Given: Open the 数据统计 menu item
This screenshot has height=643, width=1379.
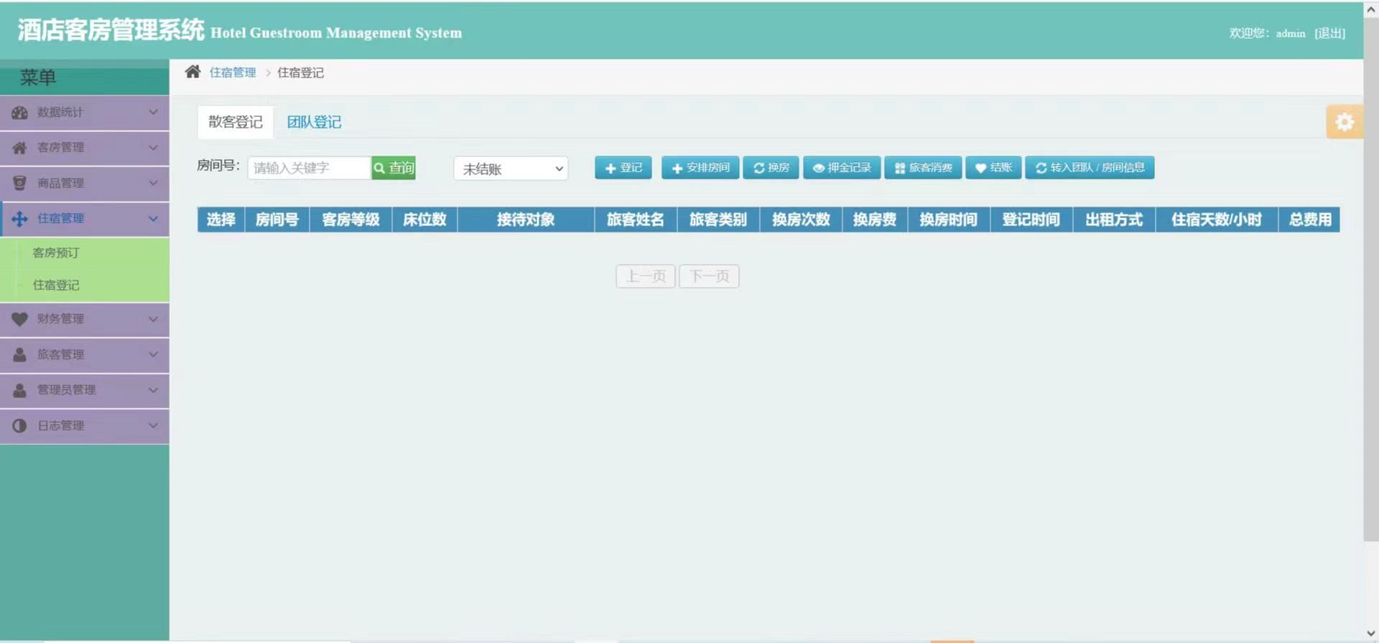Looking at the screenshot, I should pos(85,113).
